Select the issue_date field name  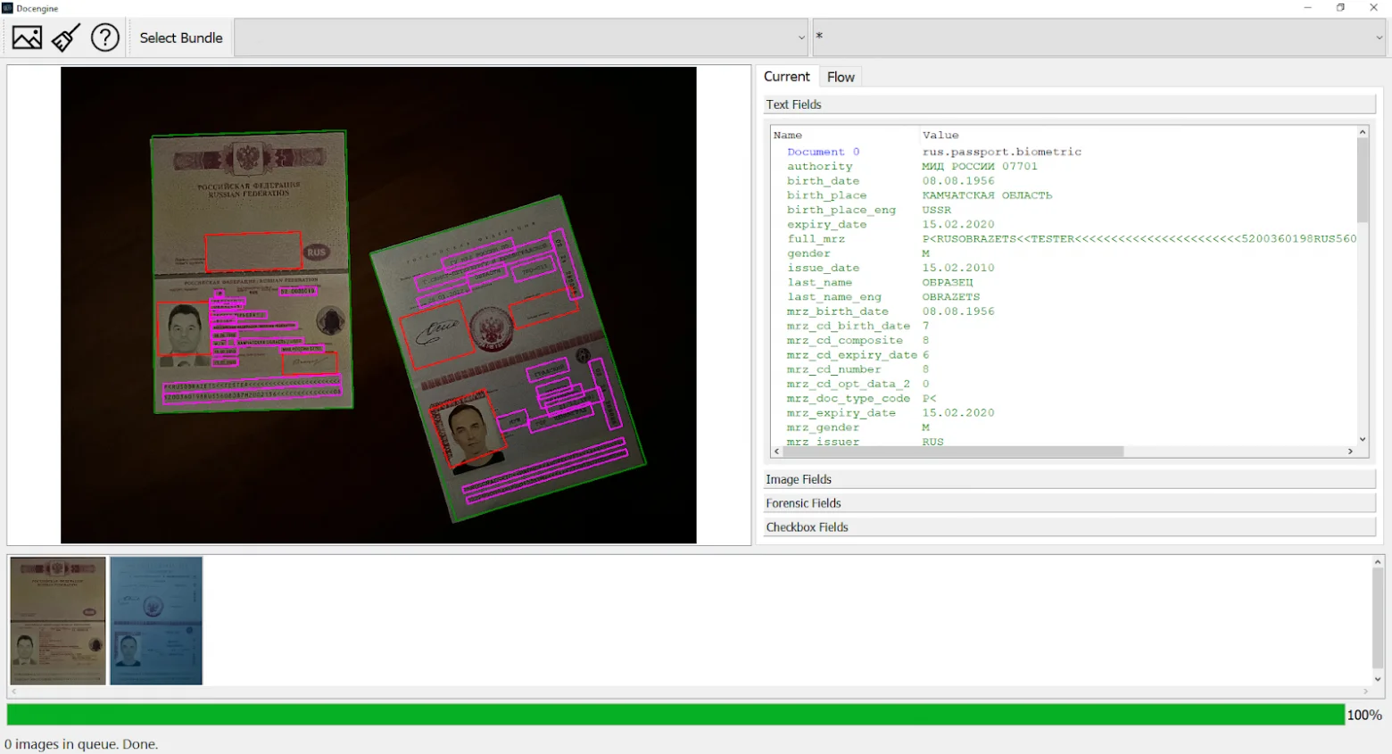pyautogui.click(x=823, y=268)
